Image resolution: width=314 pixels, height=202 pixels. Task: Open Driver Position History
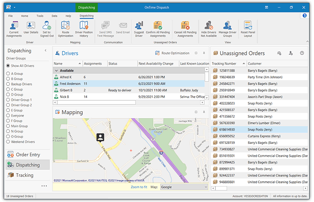pos(84,29)
